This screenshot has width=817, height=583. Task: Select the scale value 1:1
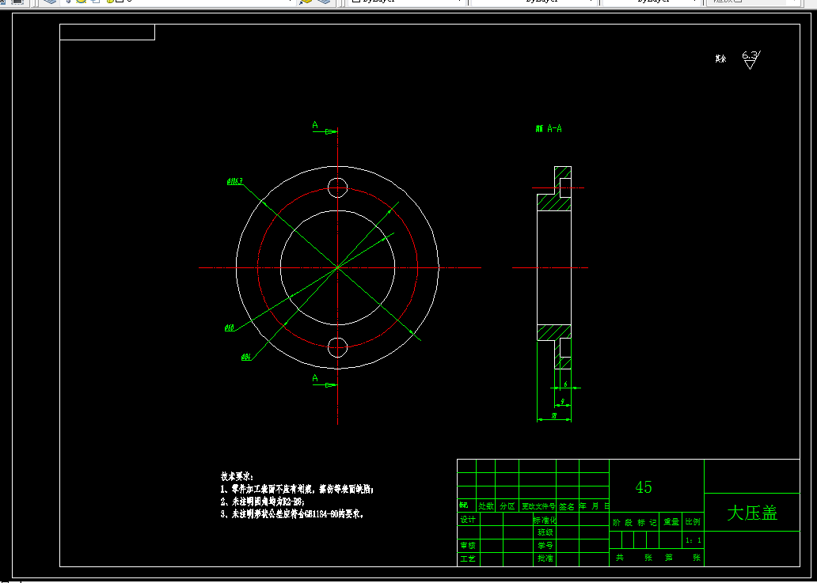[693, 540]
